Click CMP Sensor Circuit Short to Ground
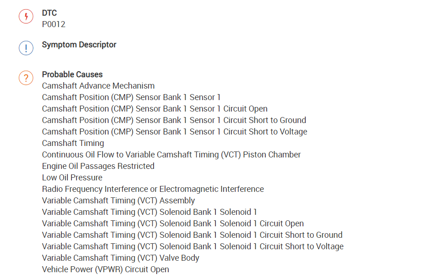Image resolution: width=434 pixels, height=280 pixels. pos(174,120)
